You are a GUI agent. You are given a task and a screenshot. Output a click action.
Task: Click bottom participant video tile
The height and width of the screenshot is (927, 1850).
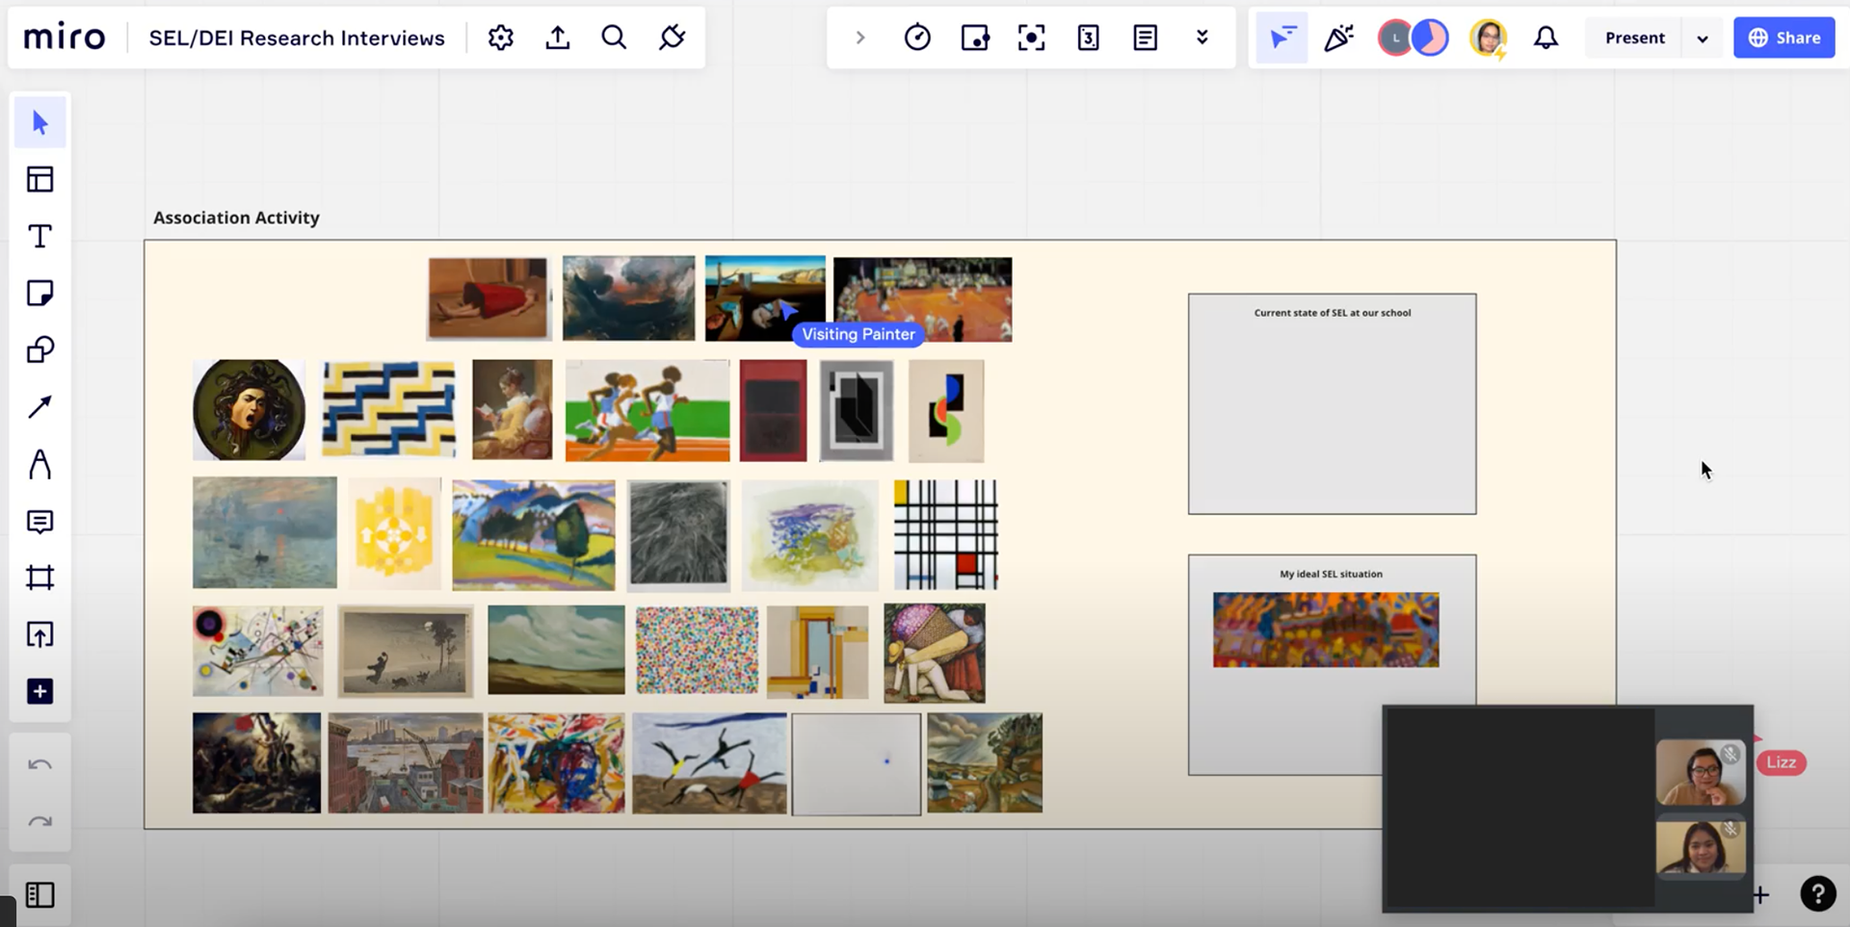pos(1701,846)
